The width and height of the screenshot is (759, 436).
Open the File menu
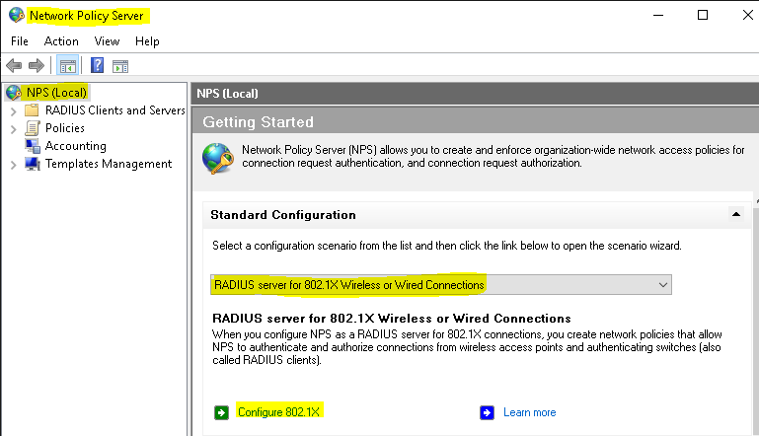[x=20, y=41]
